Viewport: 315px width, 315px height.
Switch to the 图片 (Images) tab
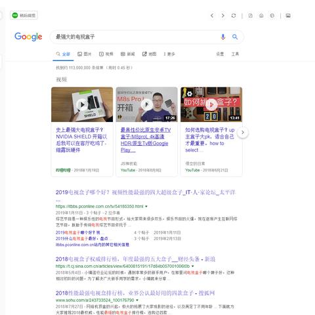(x=85, y=54)
